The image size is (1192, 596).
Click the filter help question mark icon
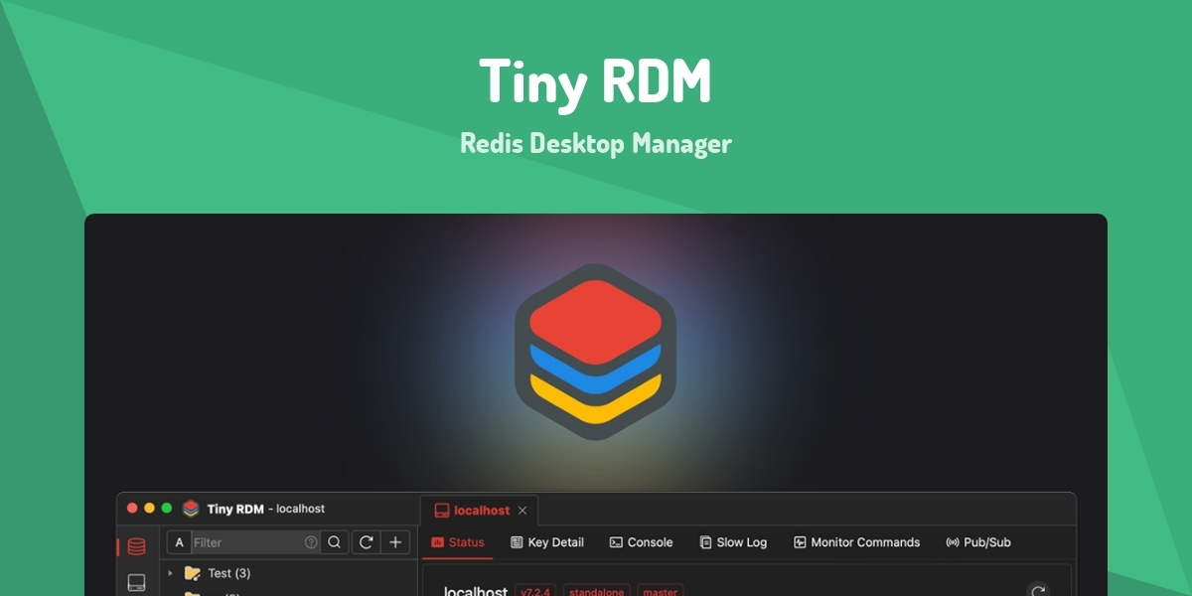click(x=311, y=542)
